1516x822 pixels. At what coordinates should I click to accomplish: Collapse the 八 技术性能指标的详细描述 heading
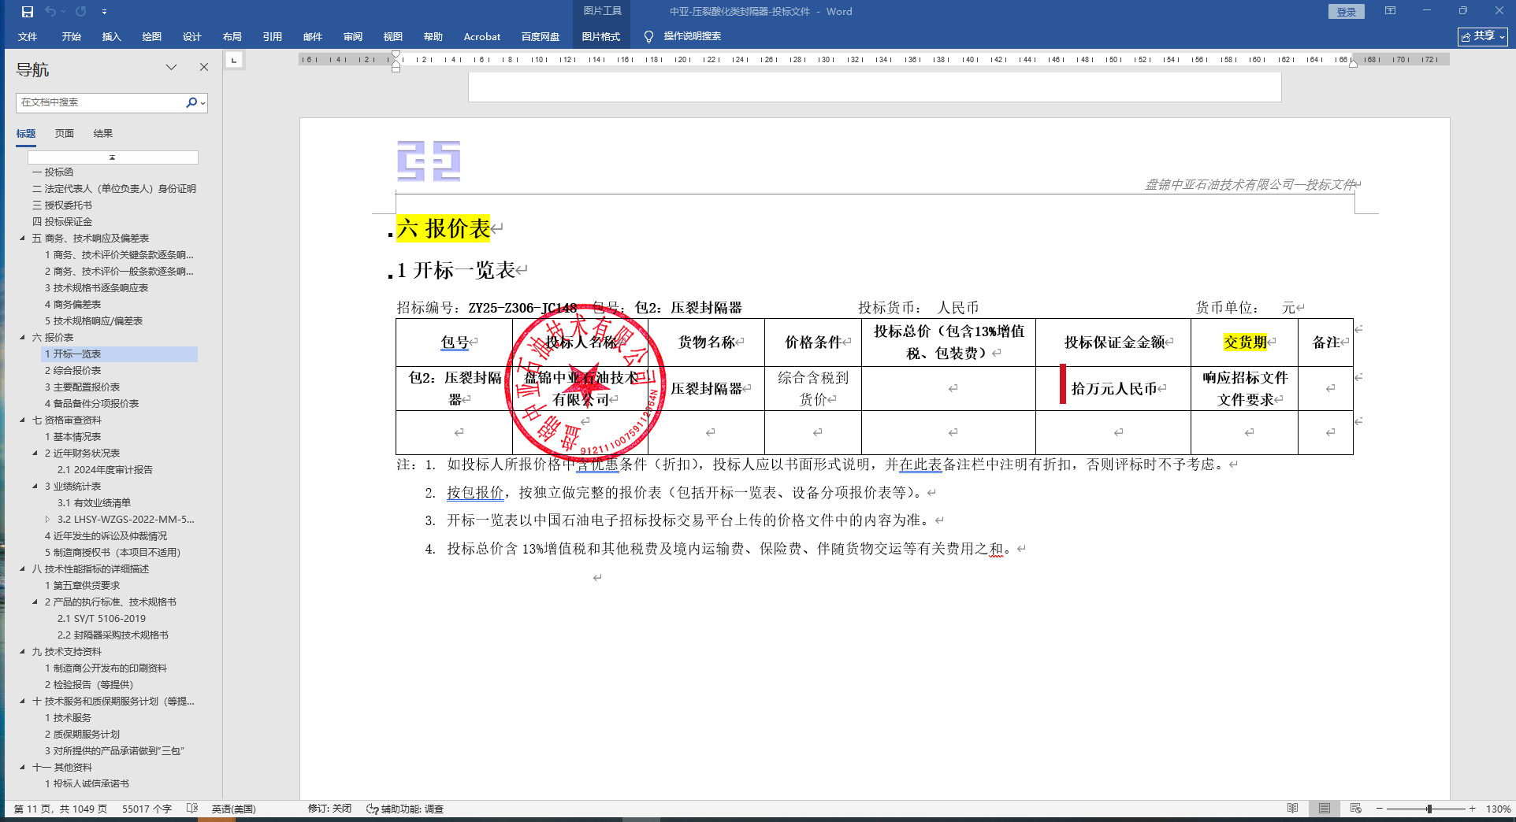(22, 568)
